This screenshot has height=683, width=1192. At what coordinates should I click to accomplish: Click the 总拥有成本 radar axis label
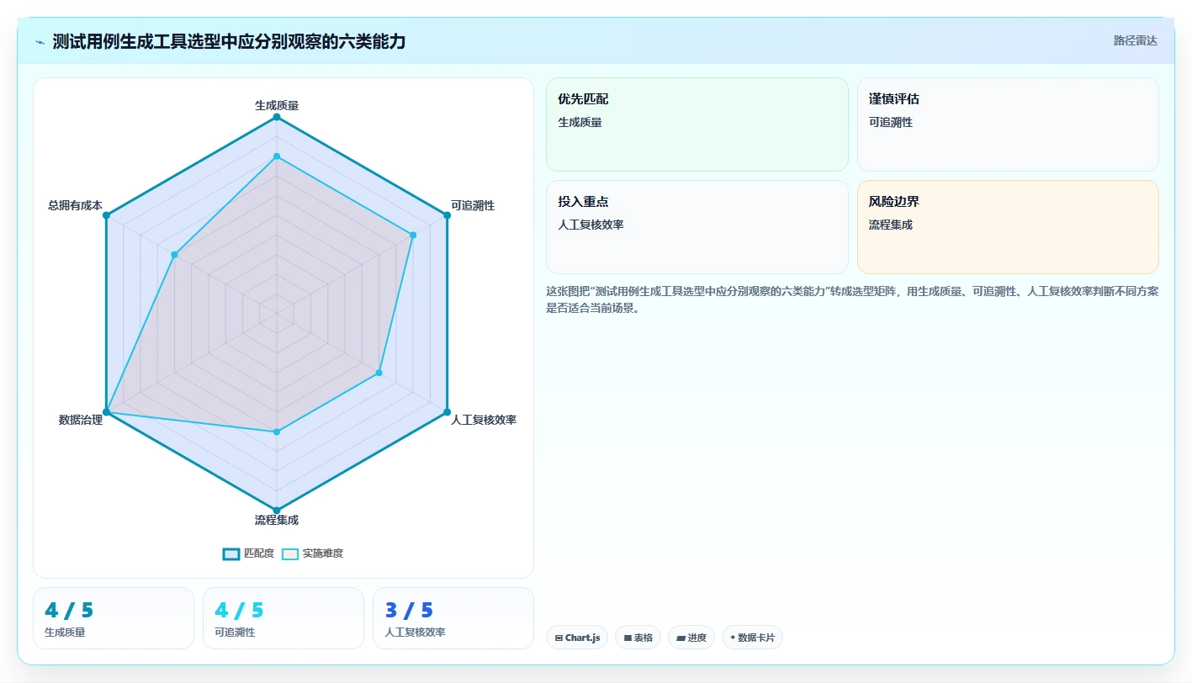[75, 205]
